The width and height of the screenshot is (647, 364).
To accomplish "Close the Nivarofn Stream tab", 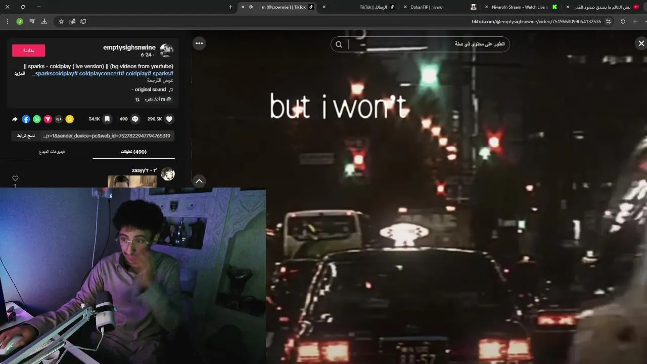I will pos(486,7).
